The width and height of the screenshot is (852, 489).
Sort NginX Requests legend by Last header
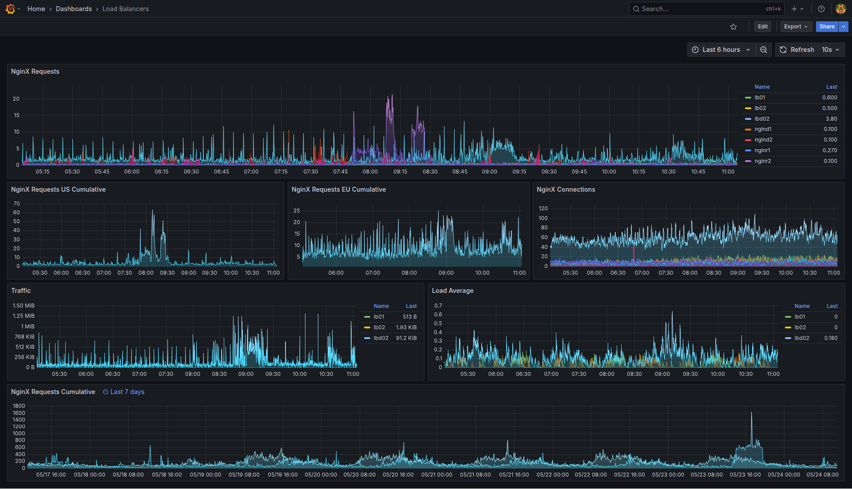pyautogui.click(x=832, y=87)
